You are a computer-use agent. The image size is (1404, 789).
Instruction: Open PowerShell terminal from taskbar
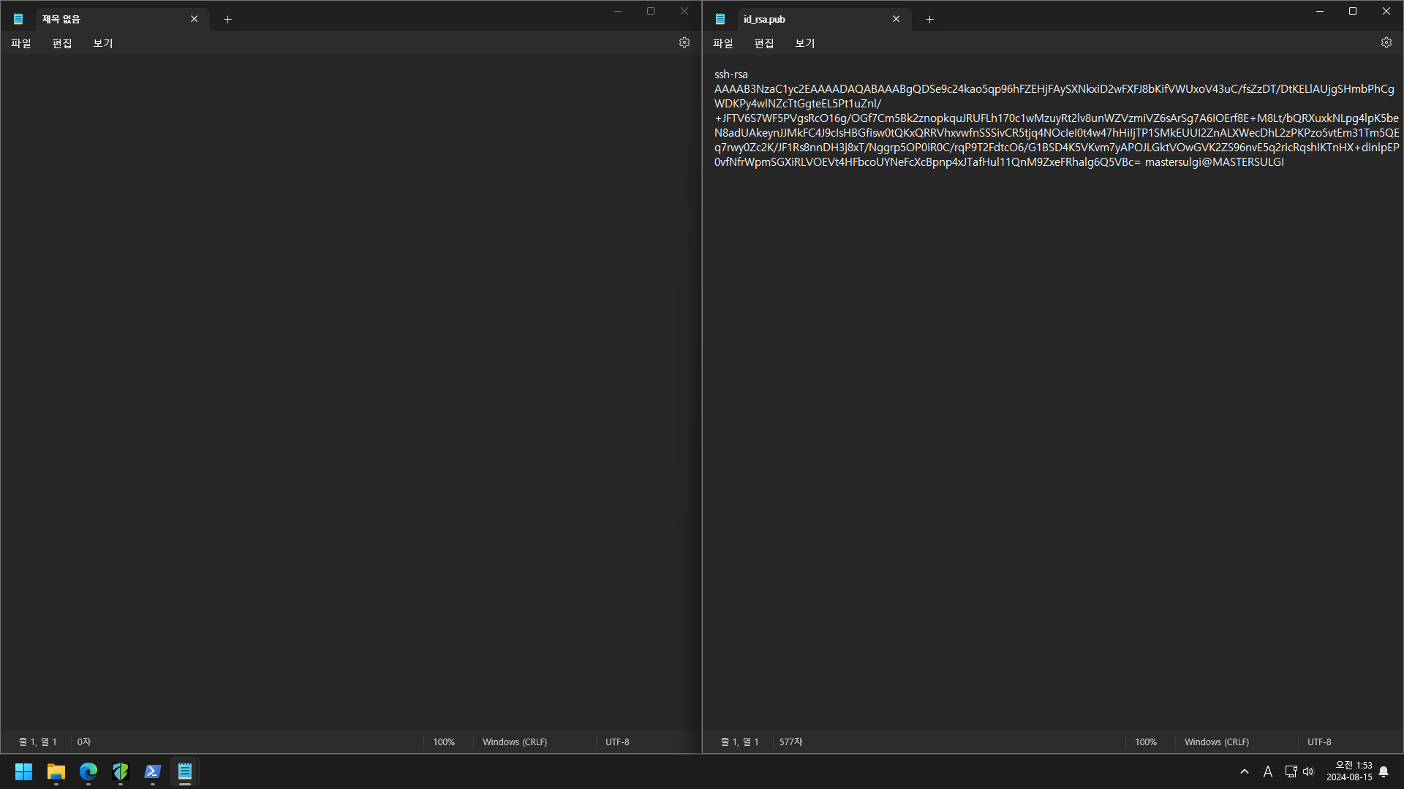[153, 771]
